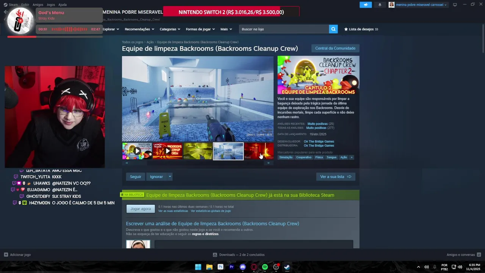Image resolution: width=485 pixels, height=273 pixels.
Task: Click the wishlist star icon
Action: point(346,29)
